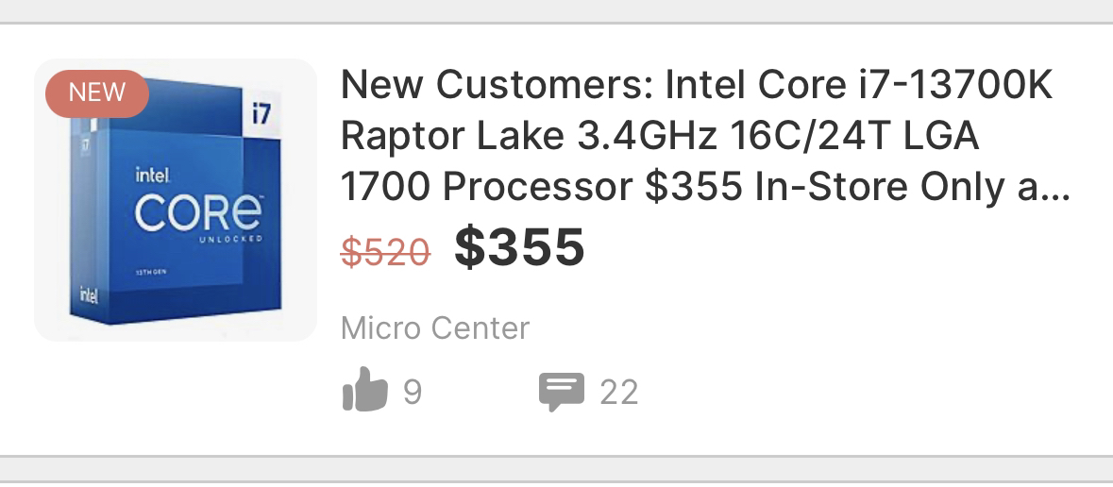This screenshot has height=487, width=1113.
Task: Click the like count number 9
Action: click(413, 392)
